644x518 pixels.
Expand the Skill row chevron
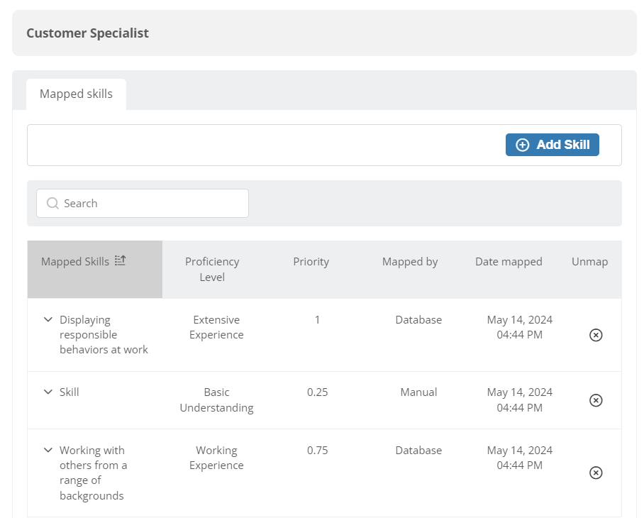tap(48, 392)
